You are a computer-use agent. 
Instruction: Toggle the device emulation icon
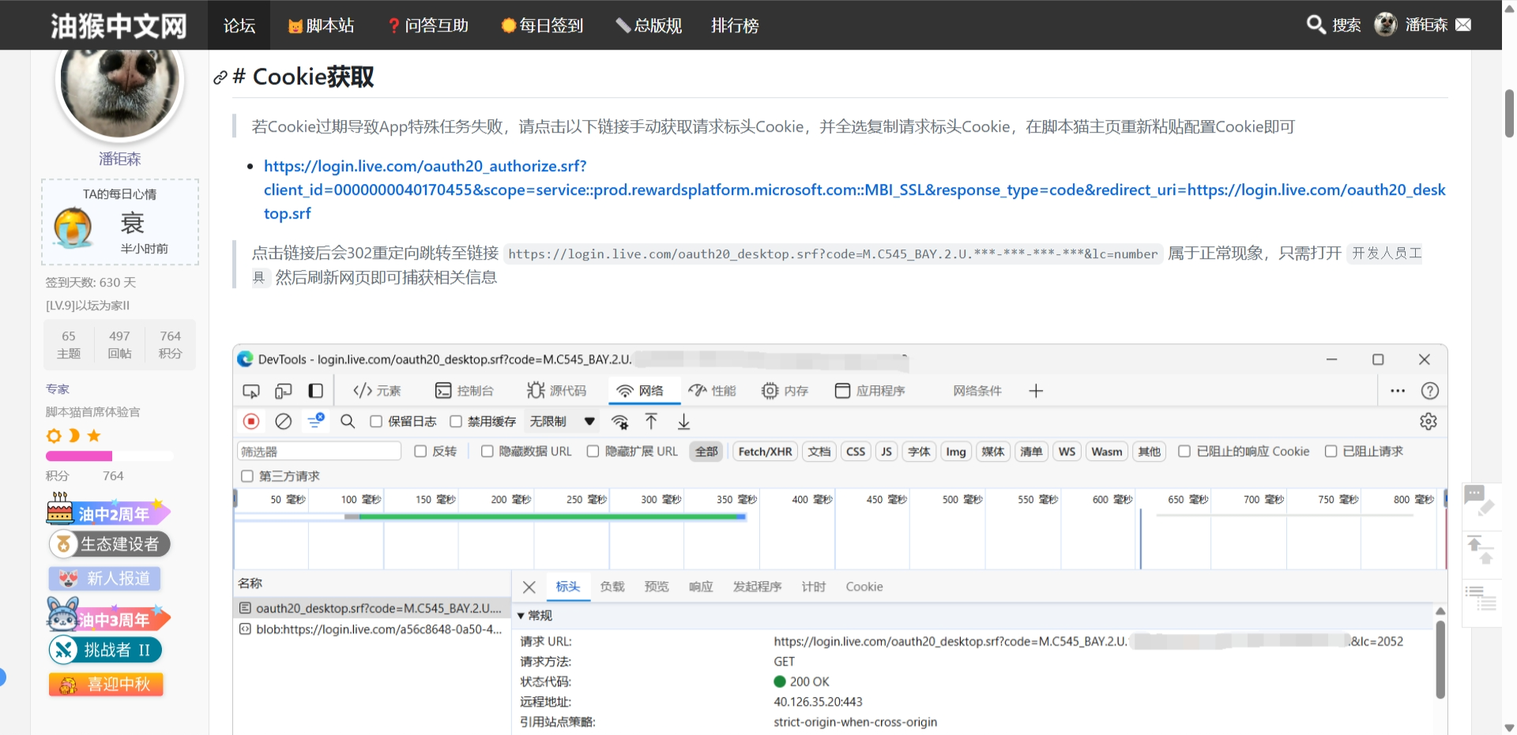tap(283, 391)
